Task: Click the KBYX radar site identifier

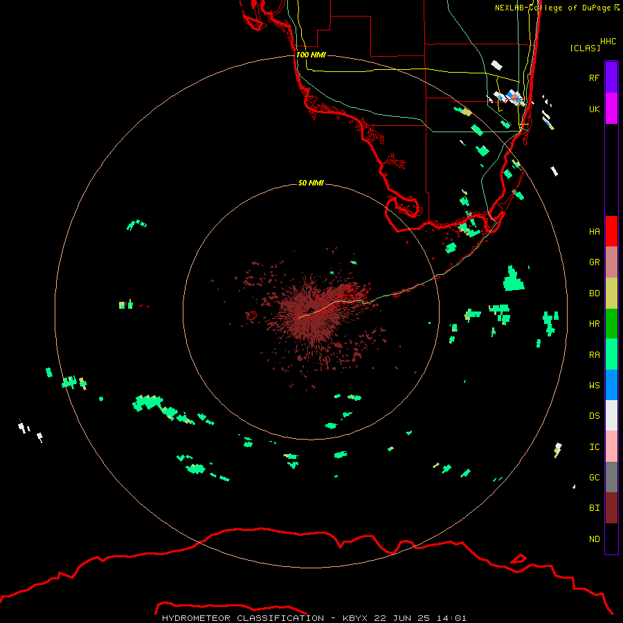Action: 355,618
